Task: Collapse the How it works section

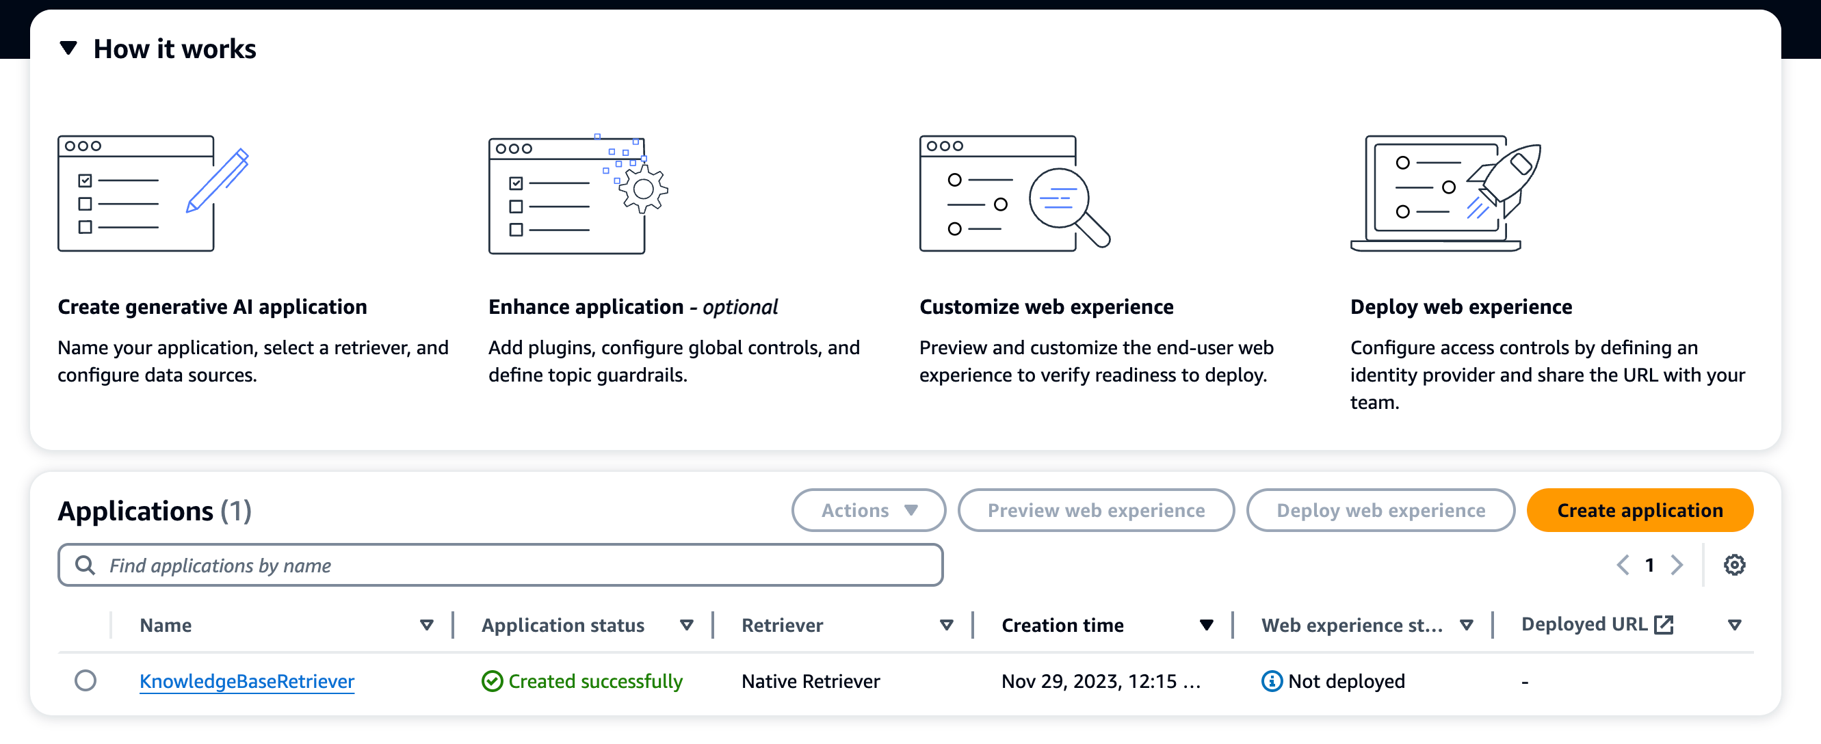Action: 68,48
